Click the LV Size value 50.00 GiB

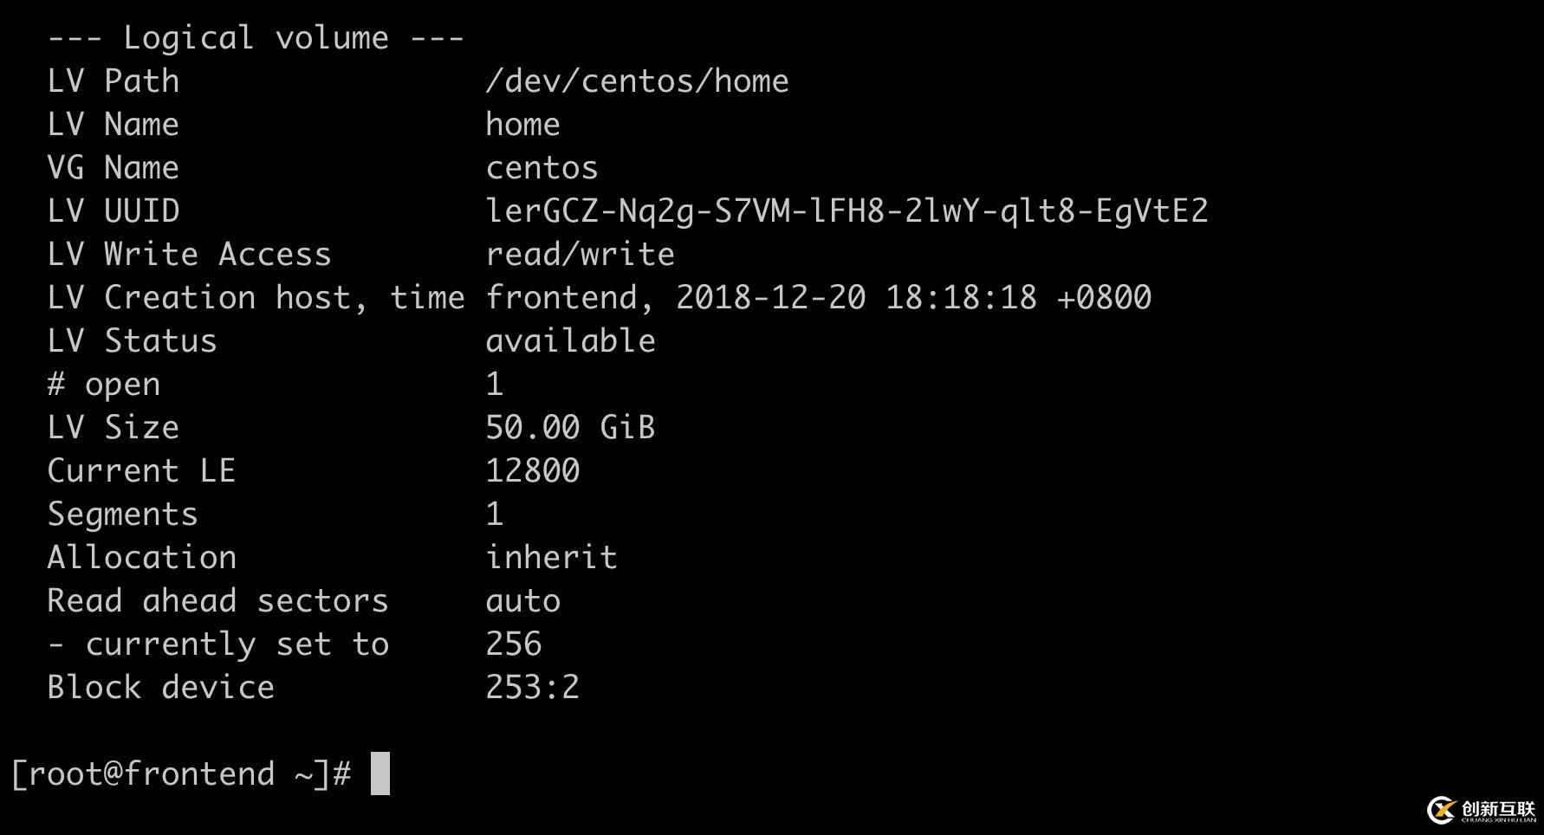570,428
